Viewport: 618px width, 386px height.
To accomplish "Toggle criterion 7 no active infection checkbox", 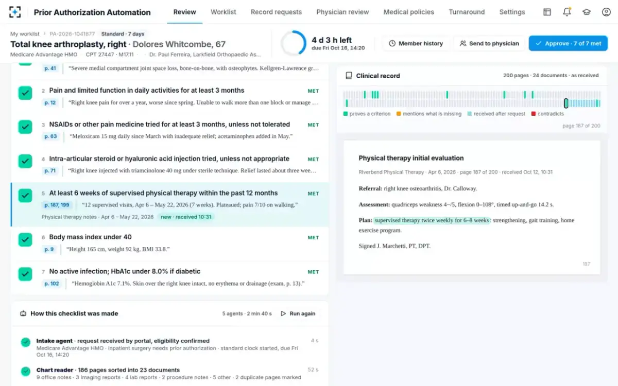I will tap(25, 274).
